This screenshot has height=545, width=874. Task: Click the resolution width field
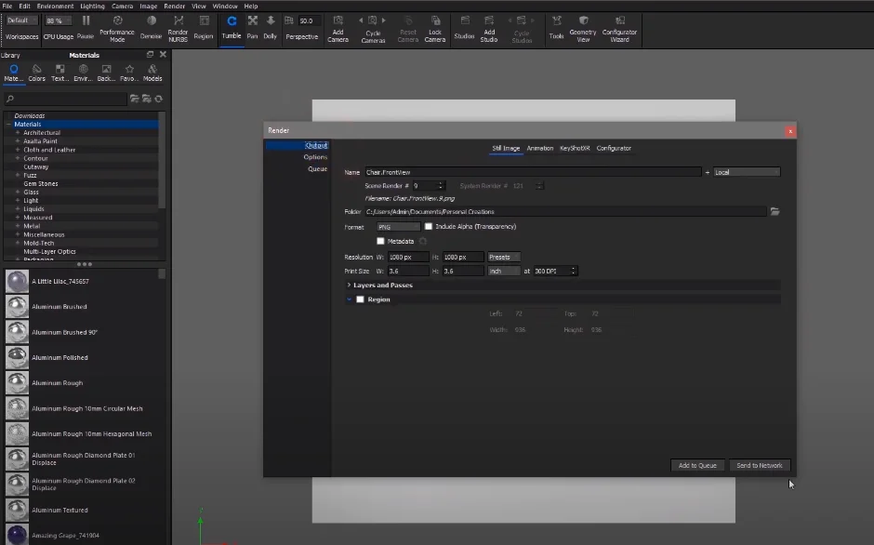[x=408, y=258]
